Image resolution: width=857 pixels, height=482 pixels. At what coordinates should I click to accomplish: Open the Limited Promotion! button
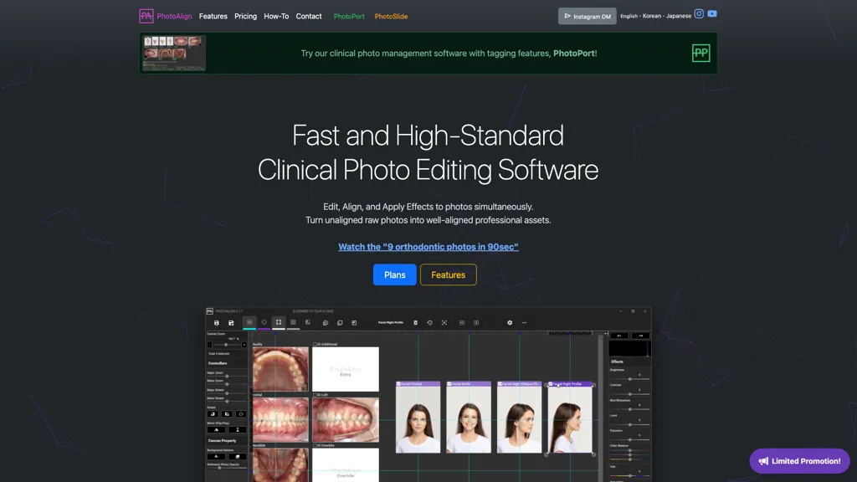(x=799, y=461)
